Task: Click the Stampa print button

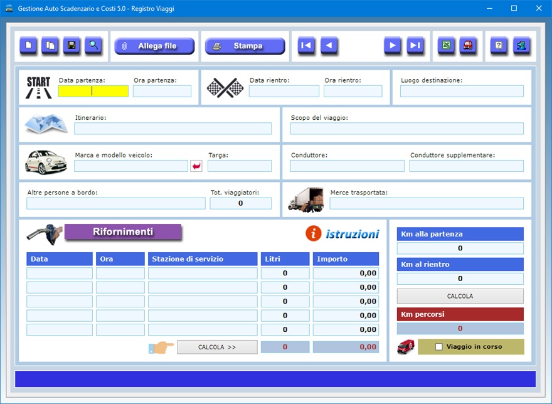Action: (245, 46)
